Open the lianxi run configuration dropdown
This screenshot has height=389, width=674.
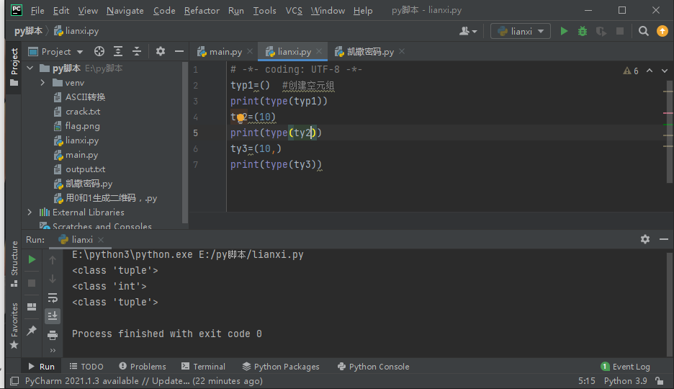521,31
